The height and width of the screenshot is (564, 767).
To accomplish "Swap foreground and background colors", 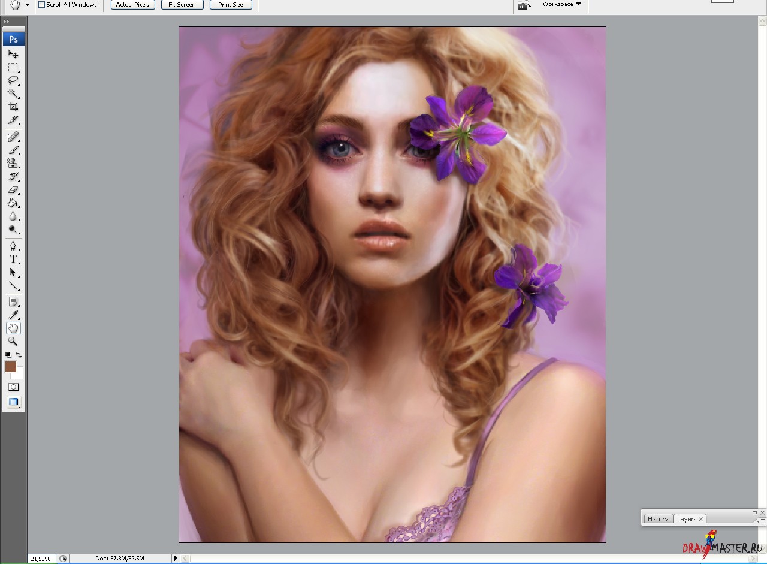I will point(19,355).
